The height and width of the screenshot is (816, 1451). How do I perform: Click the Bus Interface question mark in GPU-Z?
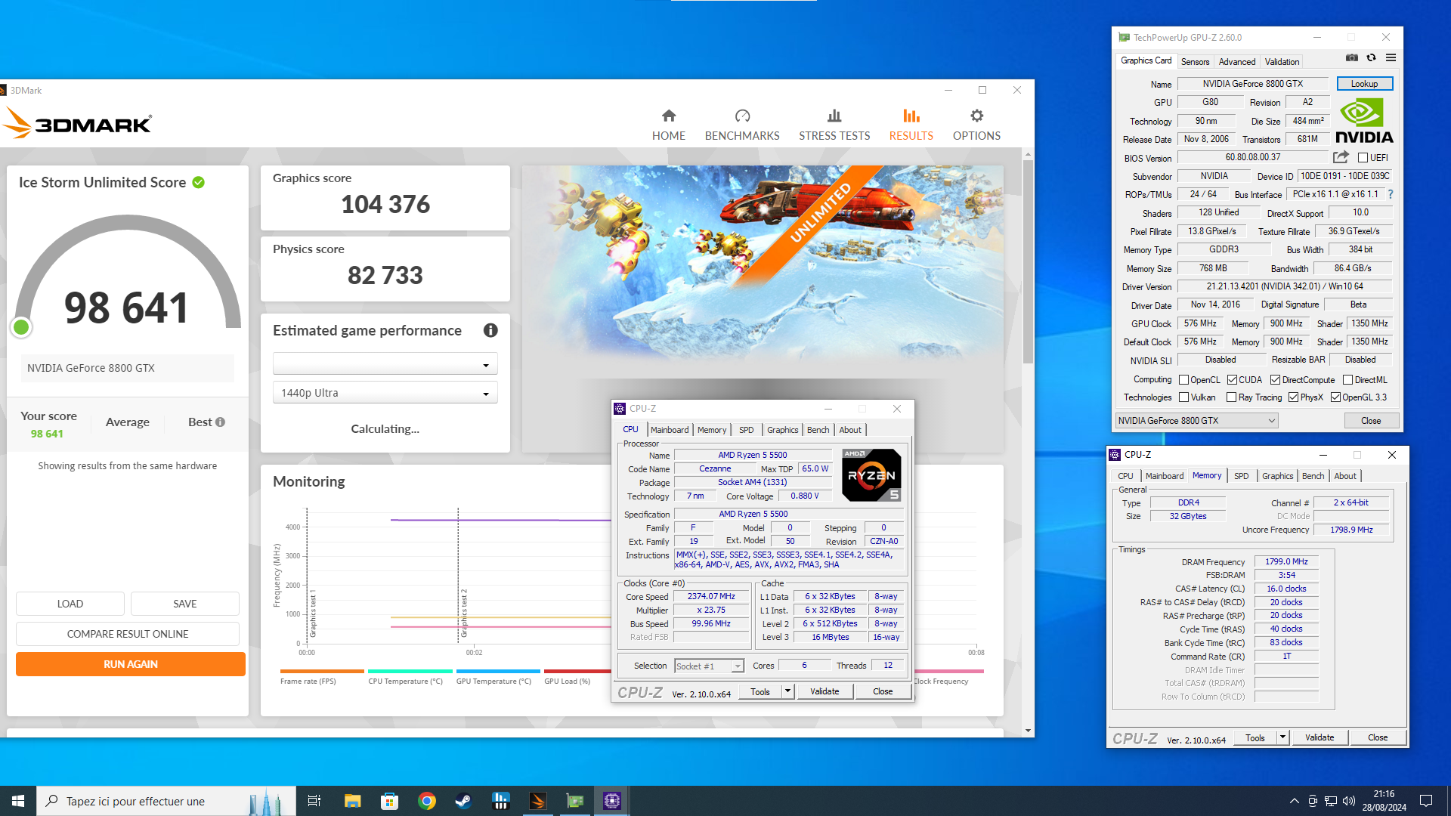pos(1391,194)
